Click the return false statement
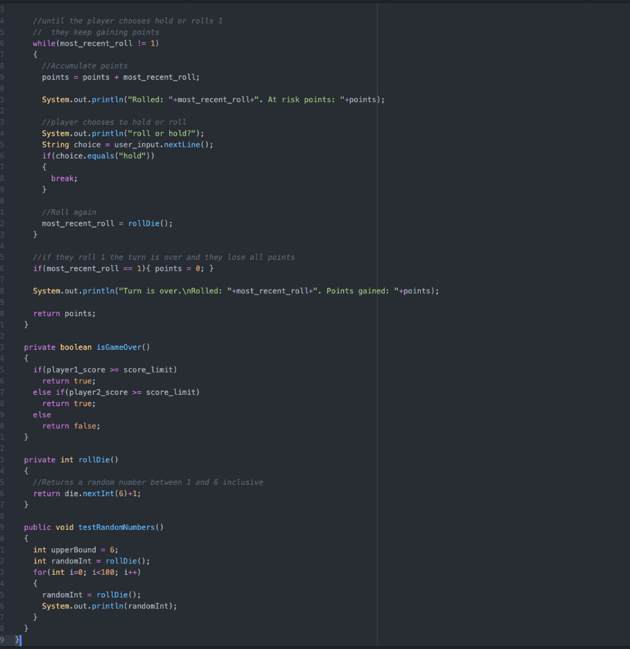This screenshot has width=630, height=649. [x=72, y=425]
